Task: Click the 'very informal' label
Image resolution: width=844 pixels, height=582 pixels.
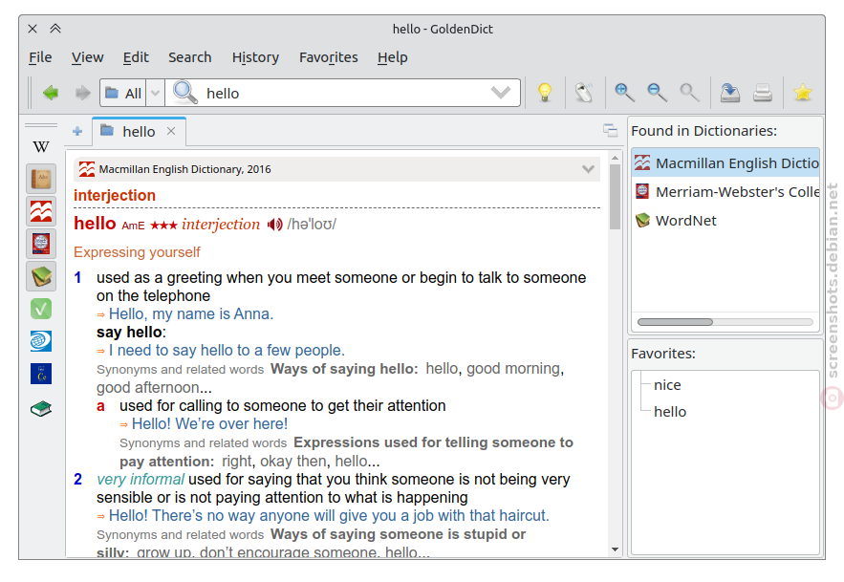Action: click(x=141, y=479)
